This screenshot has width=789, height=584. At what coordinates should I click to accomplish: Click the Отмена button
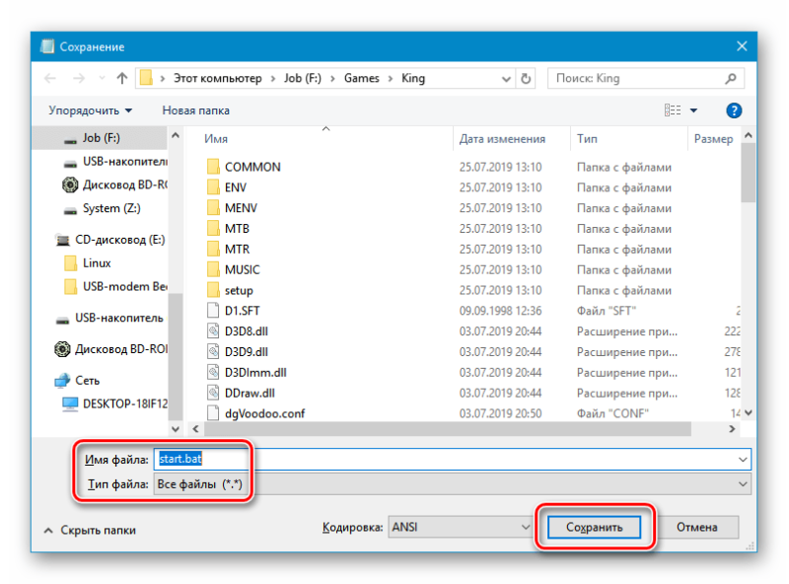coord(697,527)
